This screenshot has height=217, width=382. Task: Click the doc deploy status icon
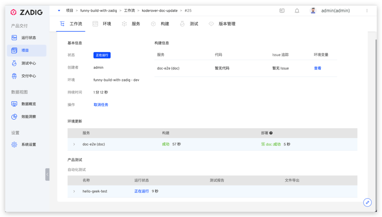pos(263,144)
